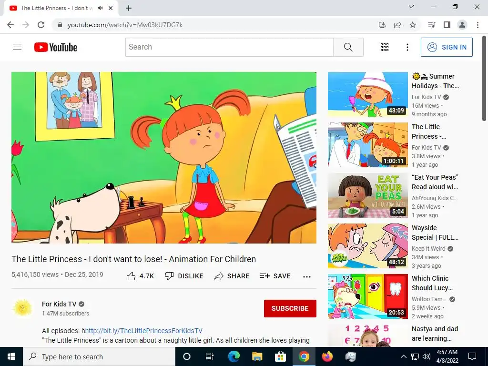Click the Windows taskbar search box
Image resolution: width=488 pixels, height=366 pixels.
click(99, 356)
